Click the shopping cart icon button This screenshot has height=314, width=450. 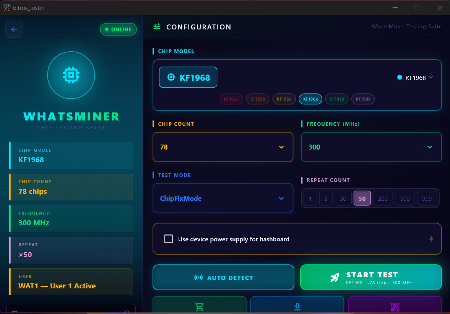[200, 306]
